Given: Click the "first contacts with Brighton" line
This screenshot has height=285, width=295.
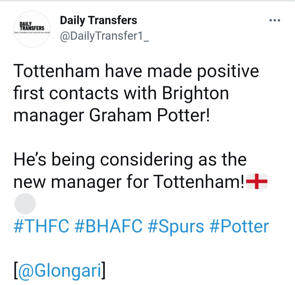Looking at the screenshot, I should tap(121, 93).
